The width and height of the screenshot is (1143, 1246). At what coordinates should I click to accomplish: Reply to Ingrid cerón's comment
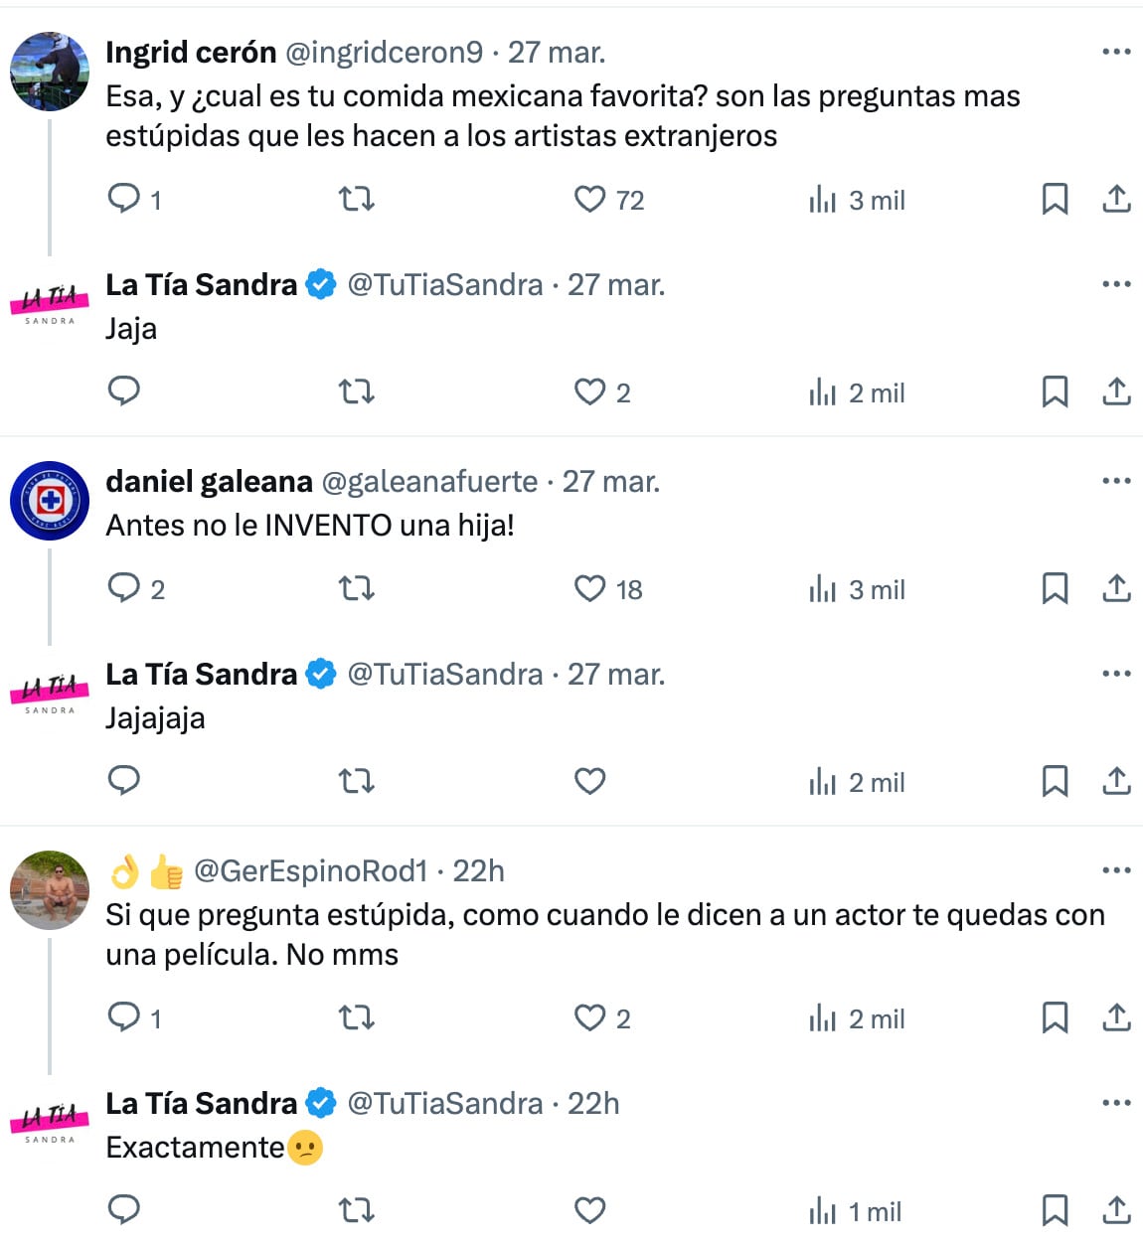pos(124,199)
